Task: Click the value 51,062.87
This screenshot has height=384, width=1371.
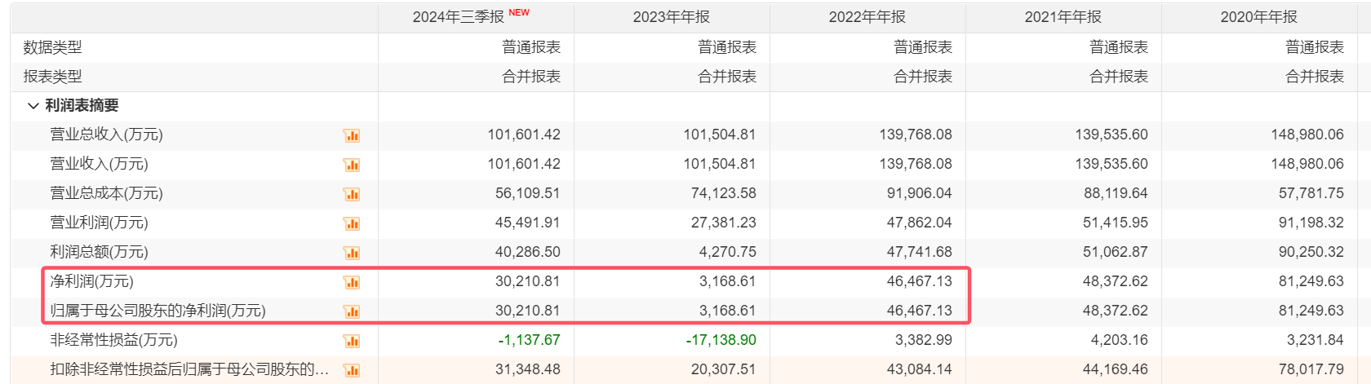Action: point(1116,252)
